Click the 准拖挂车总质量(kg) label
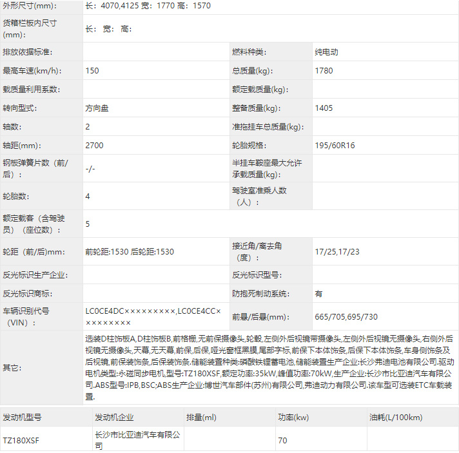The image size is (459, 453). 268,127
